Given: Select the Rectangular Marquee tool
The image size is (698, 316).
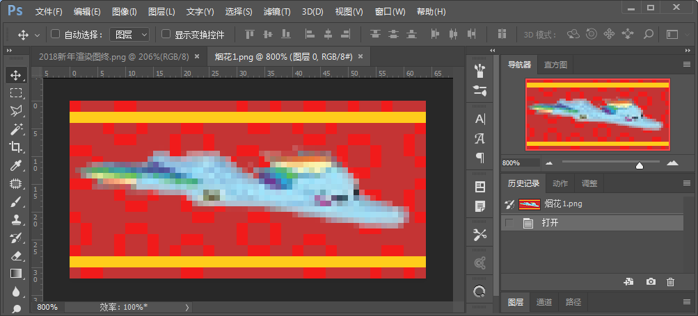Looking at the screenshot, I should [x=16, y=93].
